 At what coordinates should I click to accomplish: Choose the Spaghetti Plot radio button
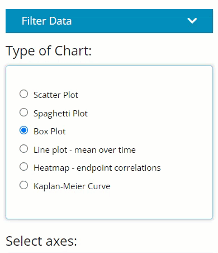(x=23, y=113)
